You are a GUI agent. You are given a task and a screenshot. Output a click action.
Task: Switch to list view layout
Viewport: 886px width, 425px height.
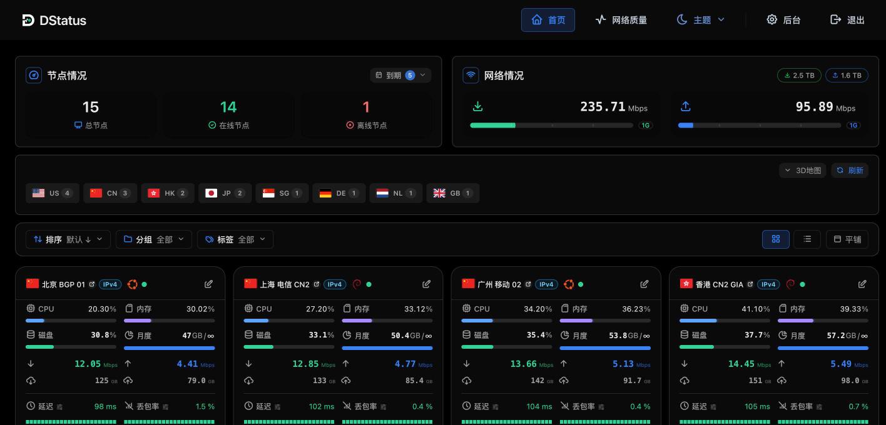click(x=807, y=239)
